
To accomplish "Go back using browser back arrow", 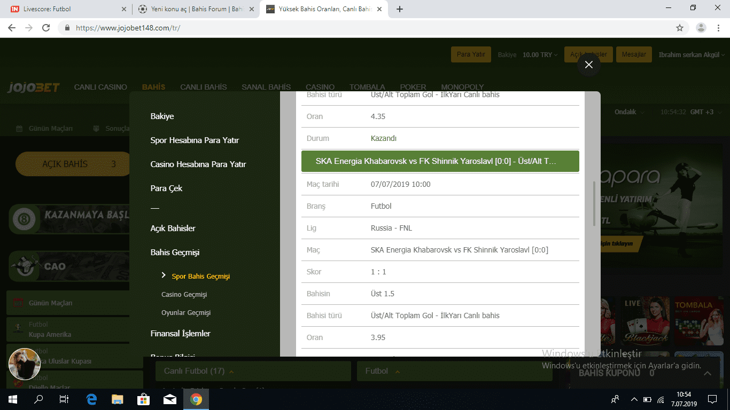I will click(12, 28).
